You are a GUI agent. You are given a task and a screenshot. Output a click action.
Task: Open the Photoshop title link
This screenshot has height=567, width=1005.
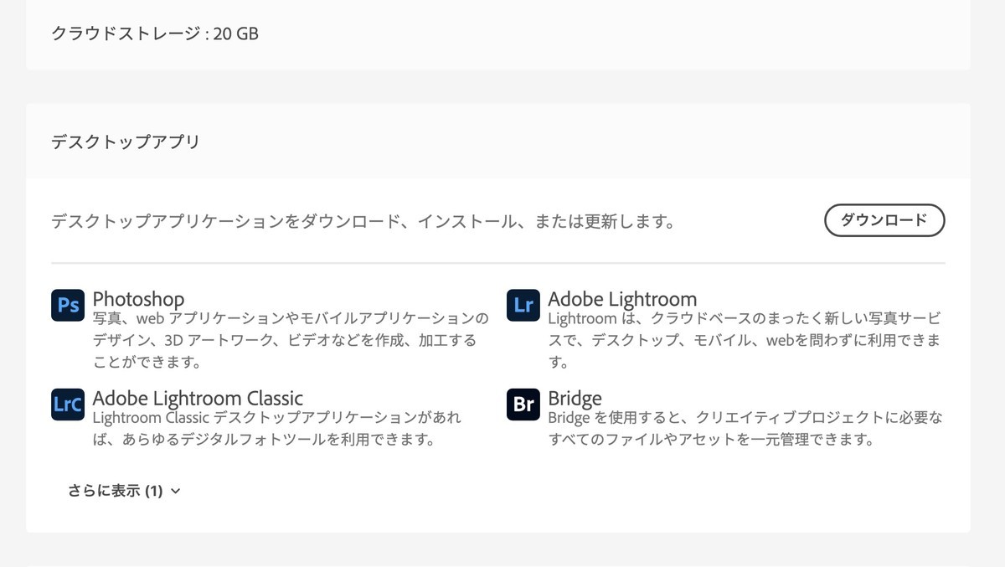tap(138, 299)
